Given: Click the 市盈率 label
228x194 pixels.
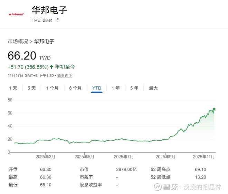Looking at the screenshot, I should click(86, 177).
